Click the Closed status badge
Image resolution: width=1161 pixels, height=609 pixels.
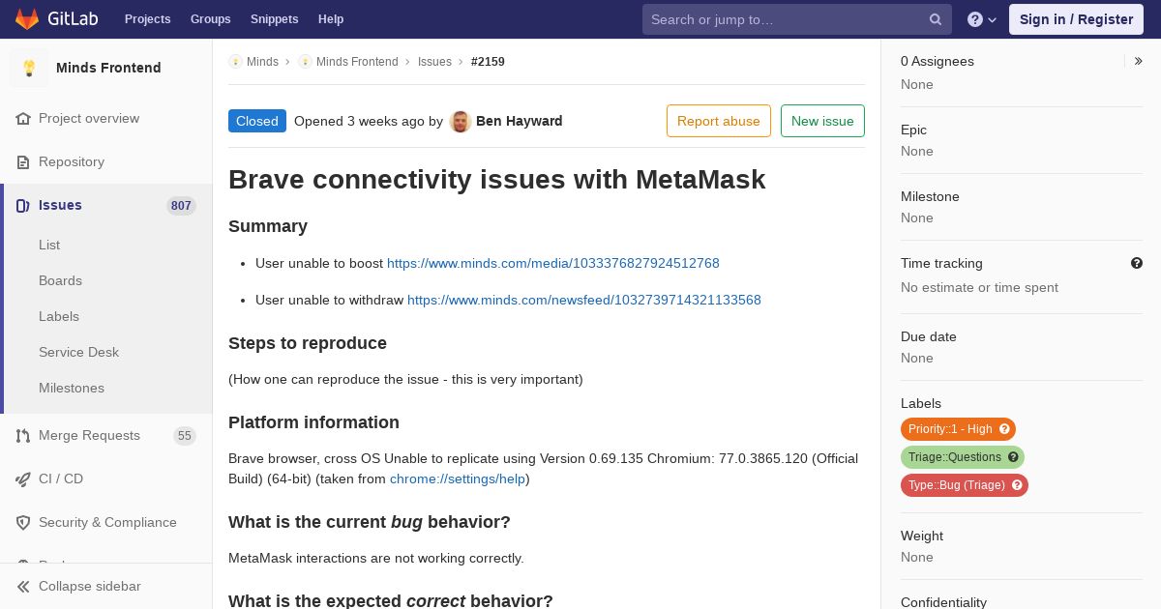click(x=257, y=122)
